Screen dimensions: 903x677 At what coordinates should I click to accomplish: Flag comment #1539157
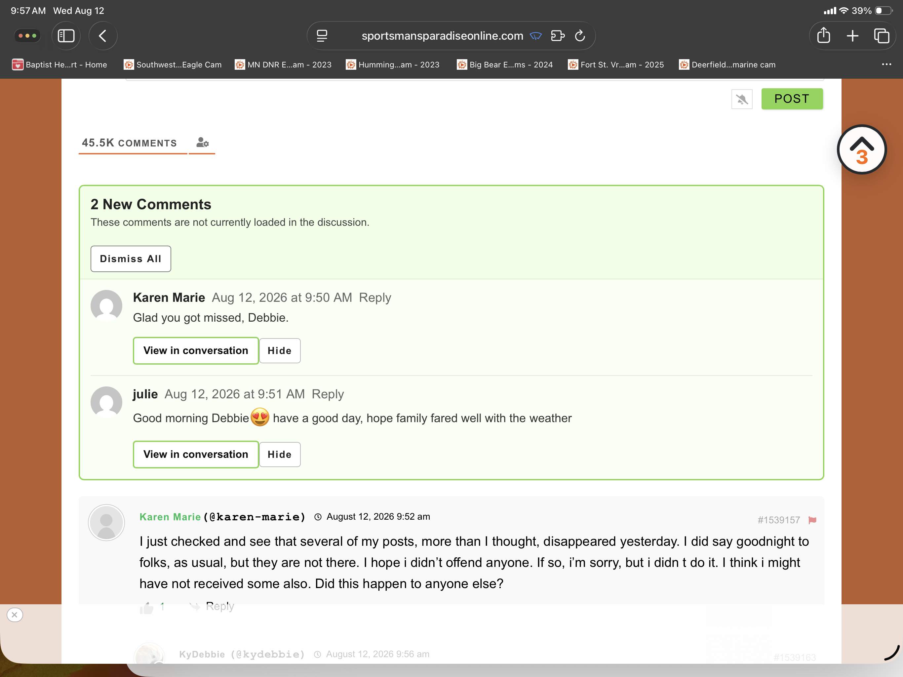(812, 520)
